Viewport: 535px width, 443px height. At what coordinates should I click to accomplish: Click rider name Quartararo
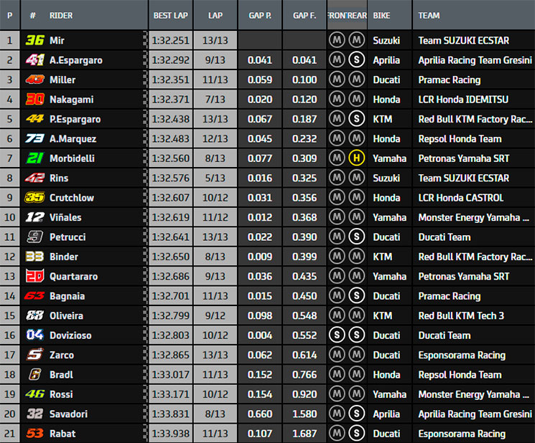click(74, 277)
